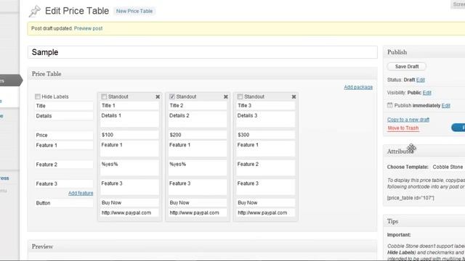Uncheck Standout for the Title 2 package
Image resolution: width=465 pixels, height=261 pixels.
172,96
